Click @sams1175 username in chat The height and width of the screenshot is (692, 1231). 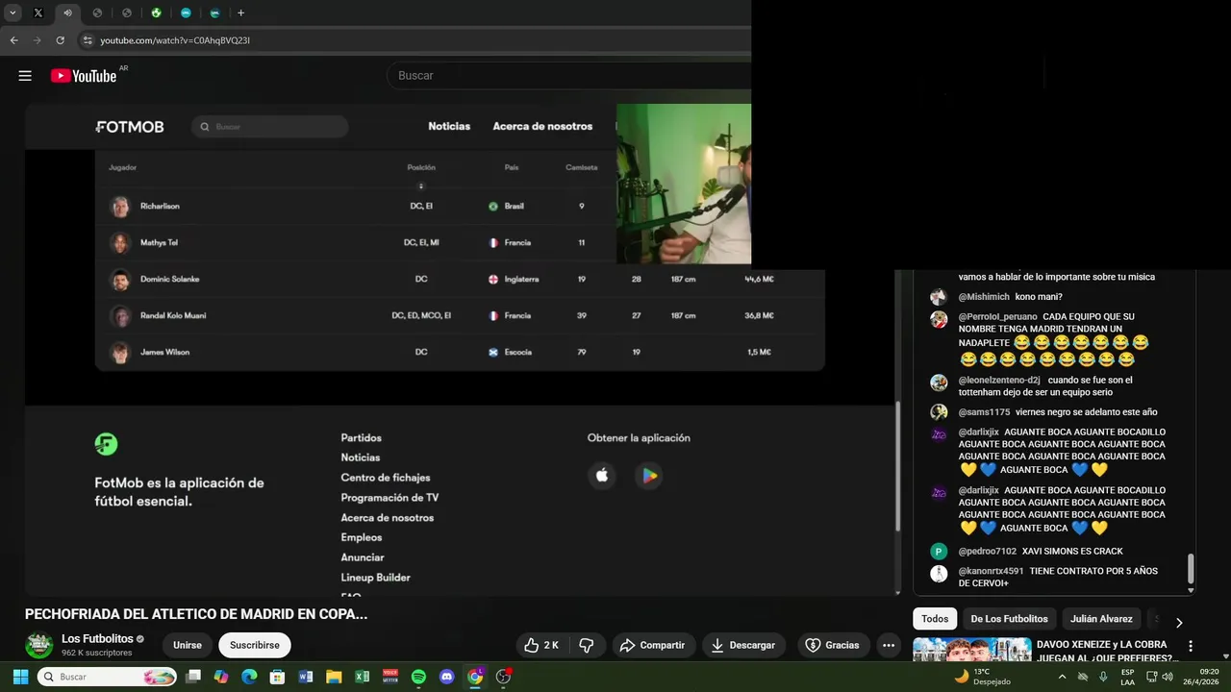coord(984,412)
